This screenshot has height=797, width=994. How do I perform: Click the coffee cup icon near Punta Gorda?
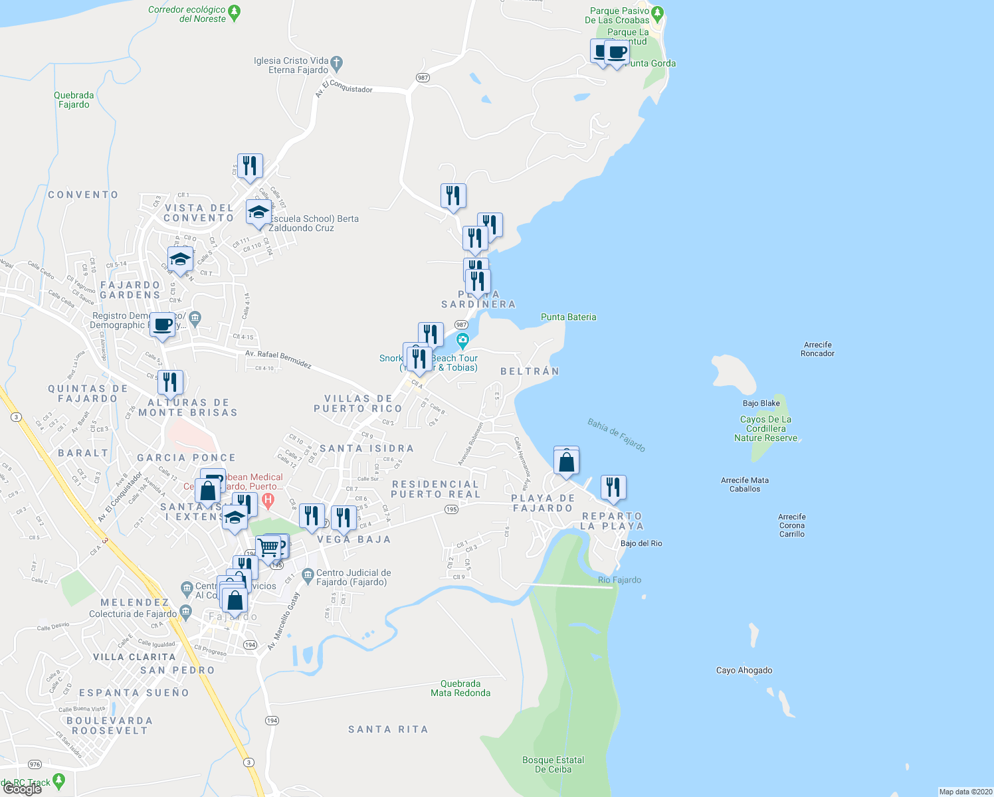619,52
